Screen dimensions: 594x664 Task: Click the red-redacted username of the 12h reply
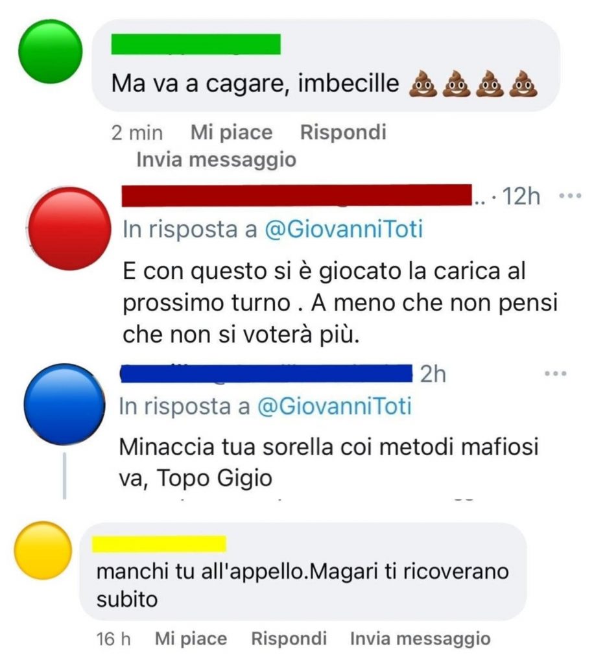297,195
